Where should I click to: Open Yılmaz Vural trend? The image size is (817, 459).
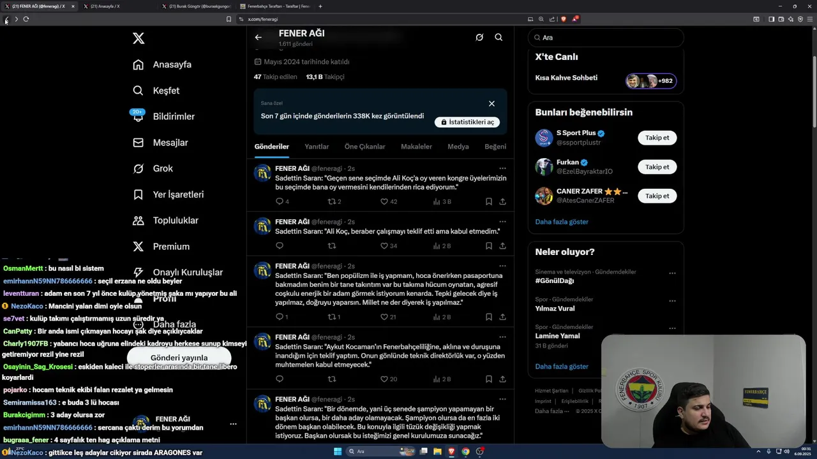point(555,309)
